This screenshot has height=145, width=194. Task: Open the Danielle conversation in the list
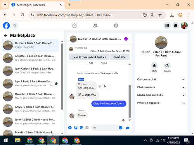click(30, 96)
